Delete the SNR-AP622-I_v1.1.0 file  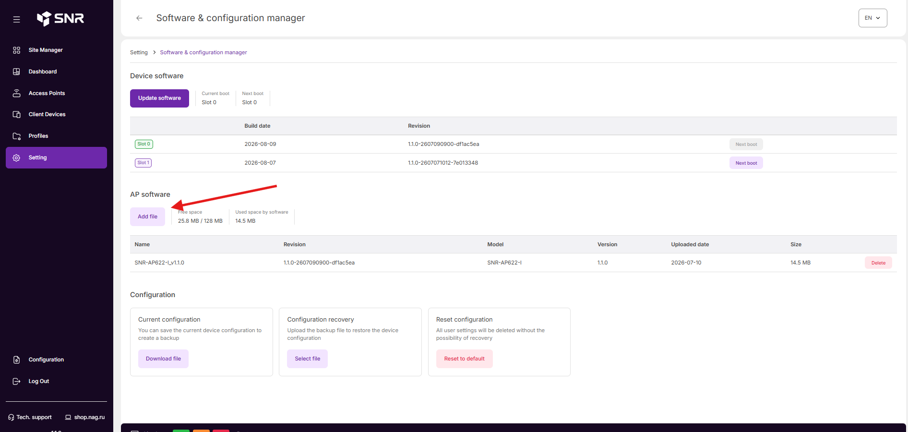point(878,263)
